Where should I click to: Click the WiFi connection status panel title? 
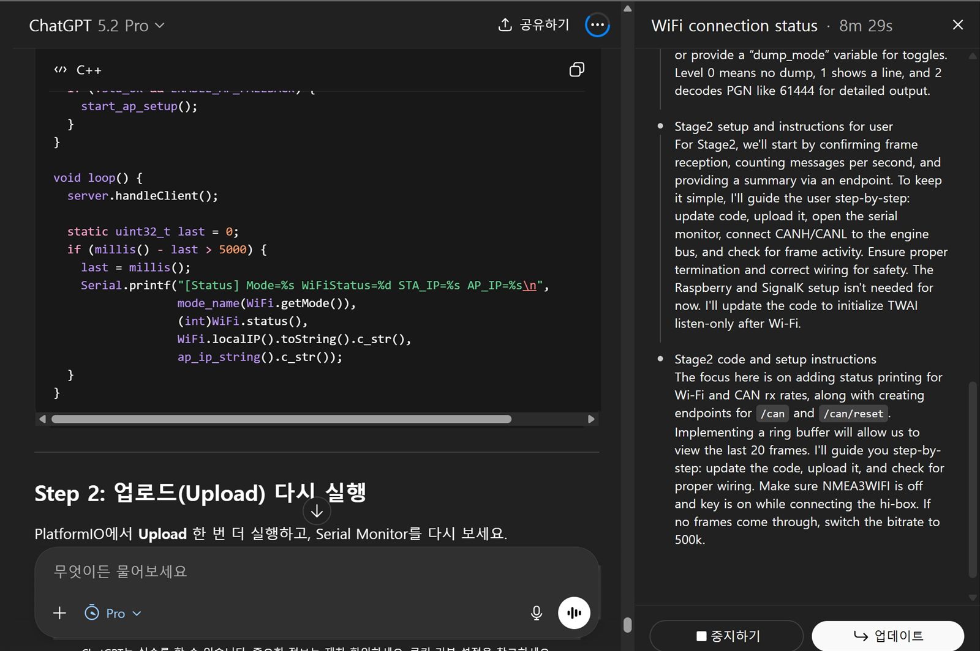coord(734,25)
